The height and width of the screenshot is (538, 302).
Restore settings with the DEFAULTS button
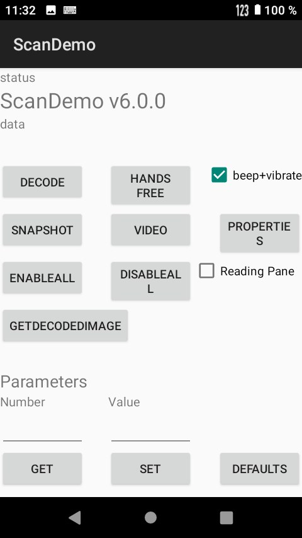pyautogui.click(x=259, y=469)
